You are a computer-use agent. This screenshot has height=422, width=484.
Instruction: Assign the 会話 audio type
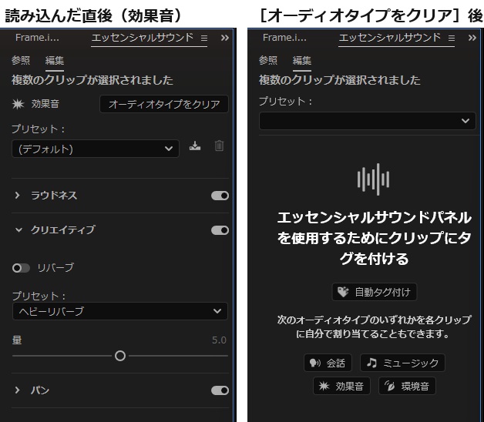(328, 363)
